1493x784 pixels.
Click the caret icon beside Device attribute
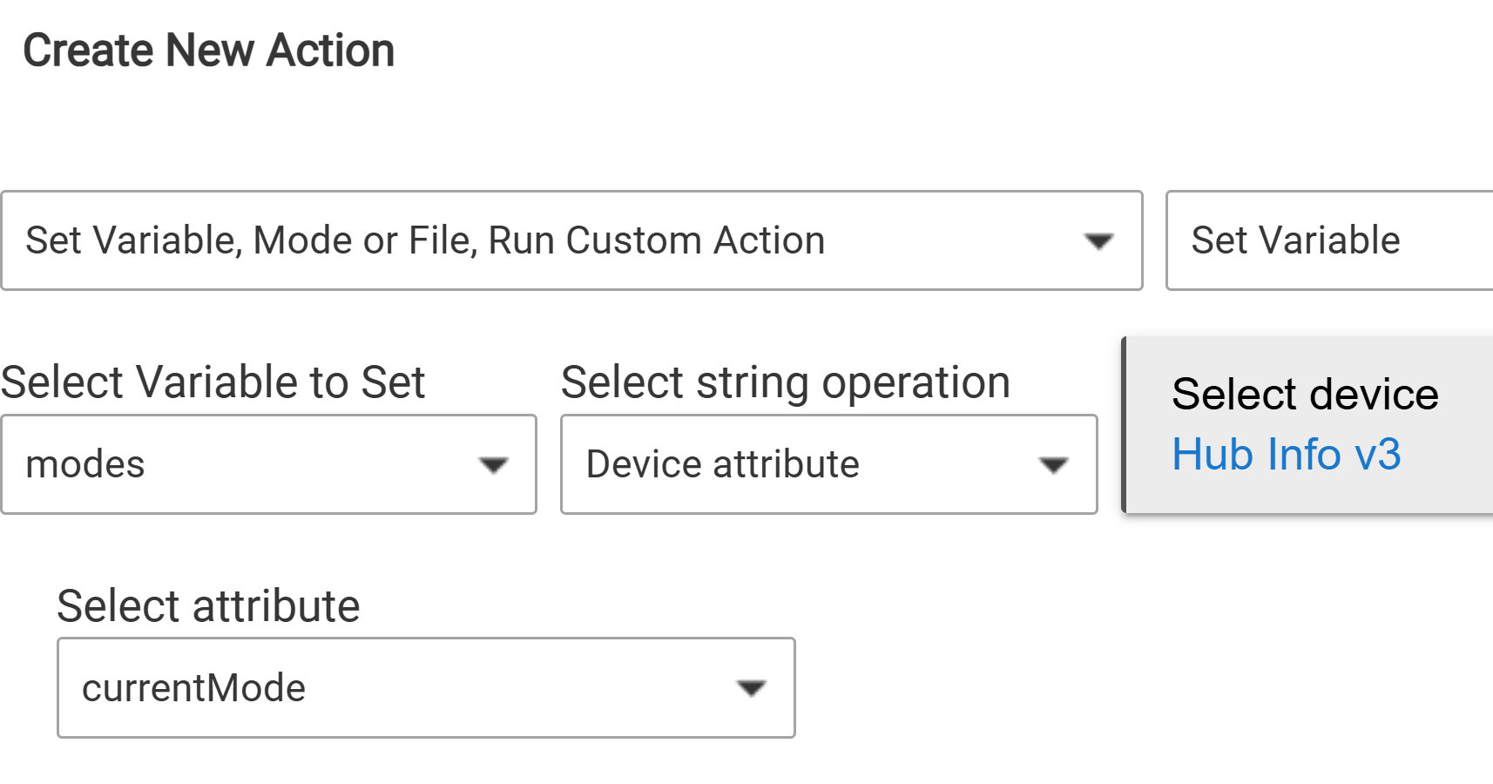[x=1053, y=465]
